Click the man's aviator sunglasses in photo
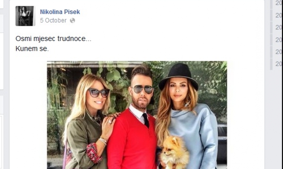Screen dimensions: 283x169 (x=142, y=90)
